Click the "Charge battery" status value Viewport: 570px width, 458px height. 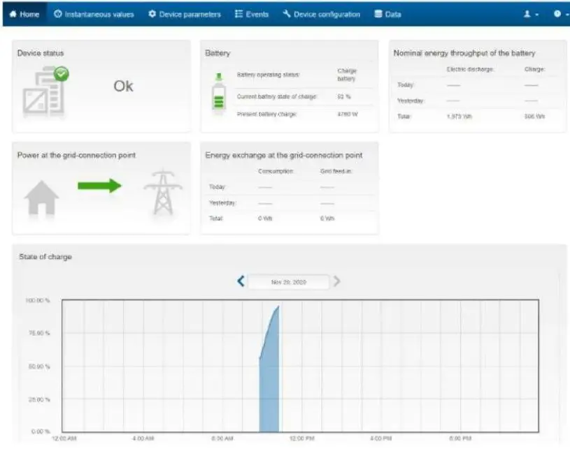point(347,75)
